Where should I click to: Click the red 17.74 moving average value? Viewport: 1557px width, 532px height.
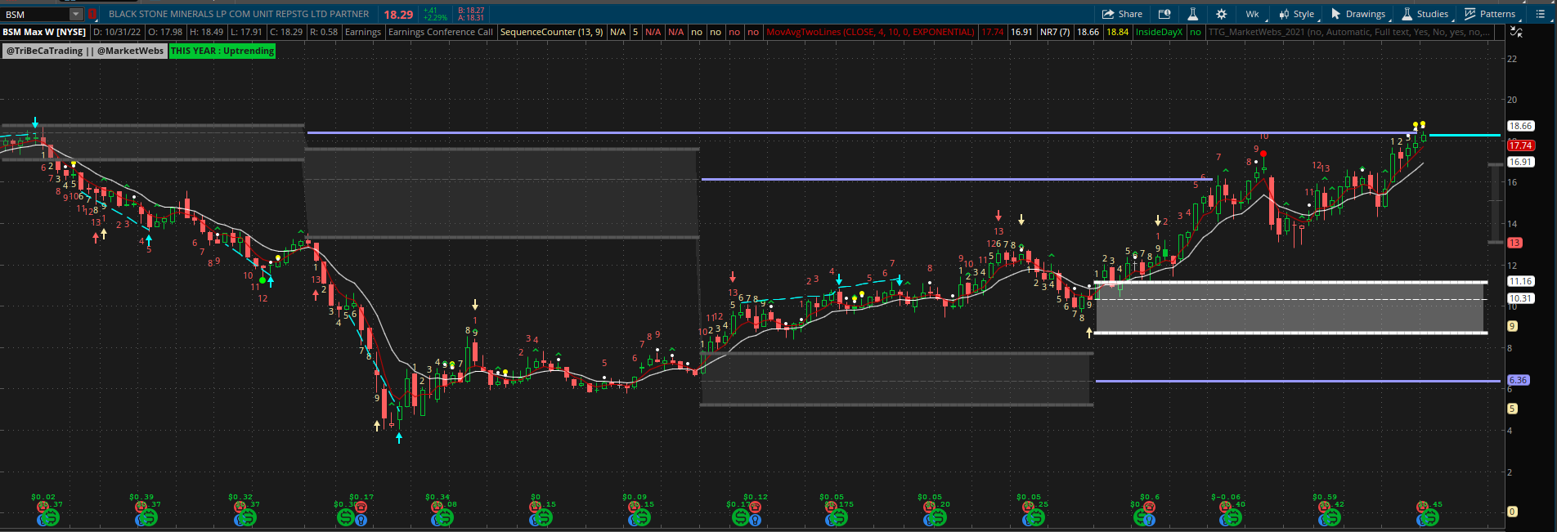click(x=993, y=32)
